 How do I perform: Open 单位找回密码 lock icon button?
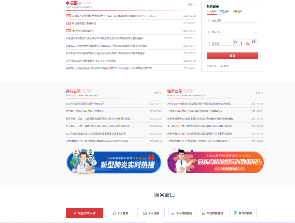[x=212, y=213]
